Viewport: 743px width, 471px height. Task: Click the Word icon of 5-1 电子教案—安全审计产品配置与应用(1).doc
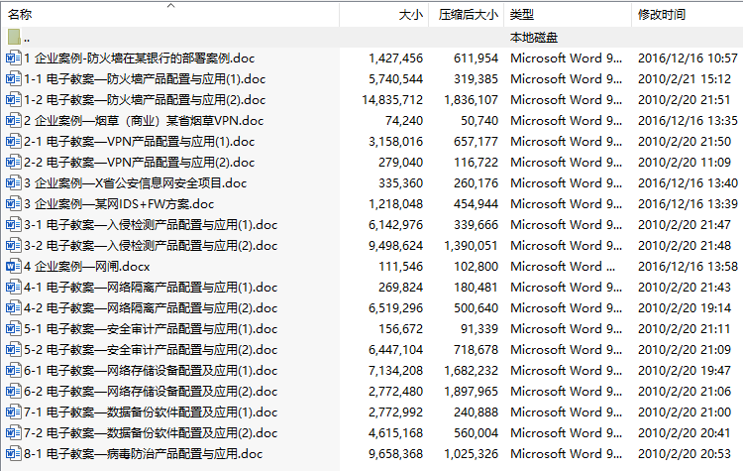pyautogui.click(x=13, y=329)
